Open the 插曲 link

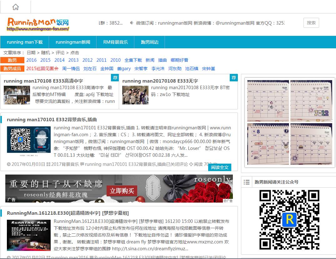click(163, 60)
